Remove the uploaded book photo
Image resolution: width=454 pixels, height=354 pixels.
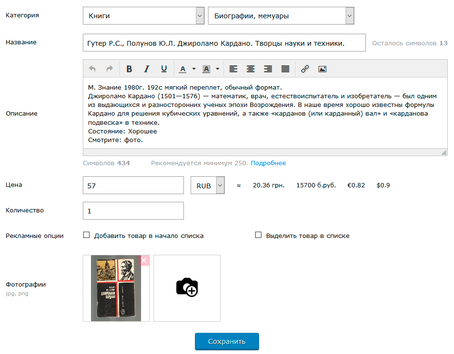pos(143,261)
